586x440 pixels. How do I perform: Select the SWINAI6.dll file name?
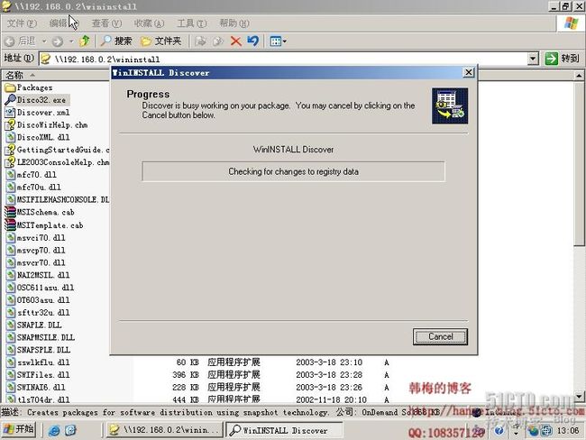coord(41,388)
